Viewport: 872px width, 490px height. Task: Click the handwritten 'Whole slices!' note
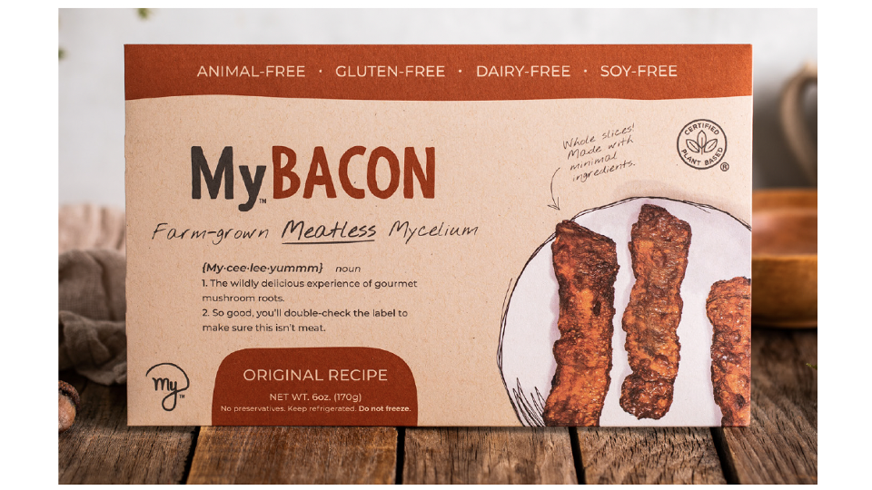[598, 136]
